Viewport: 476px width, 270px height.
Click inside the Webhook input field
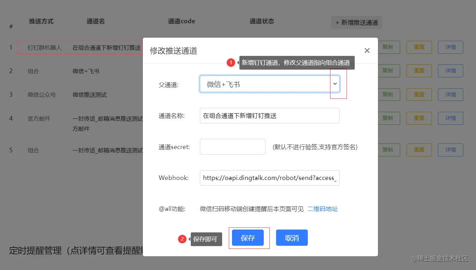pos(269,178)
